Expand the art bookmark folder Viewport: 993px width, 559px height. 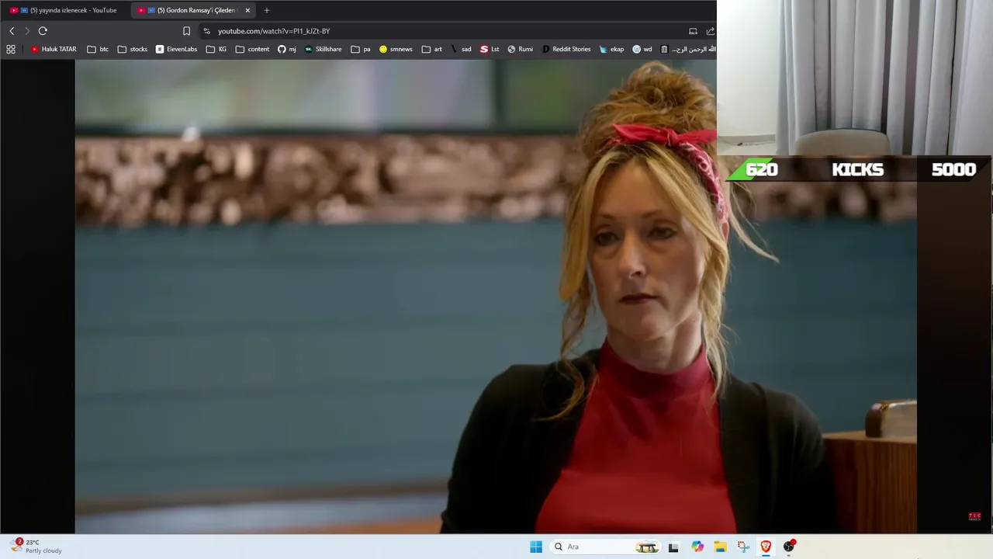coord(432,49)
